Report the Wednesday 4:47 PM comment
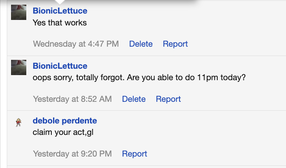 (175, 44)
